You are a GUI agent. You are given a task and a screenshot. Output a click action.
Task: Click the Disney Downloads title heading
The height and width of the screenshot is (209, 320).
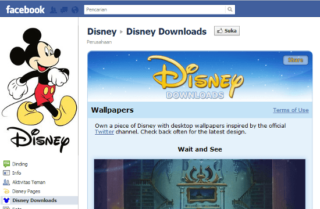click(166, 31)
